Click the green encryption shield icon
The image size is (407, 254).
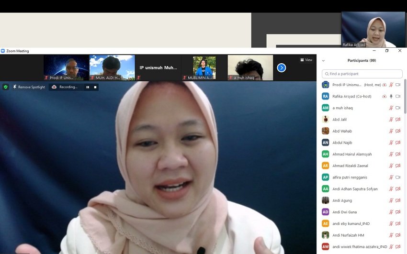pyautogui.click(x=6, y=87)
